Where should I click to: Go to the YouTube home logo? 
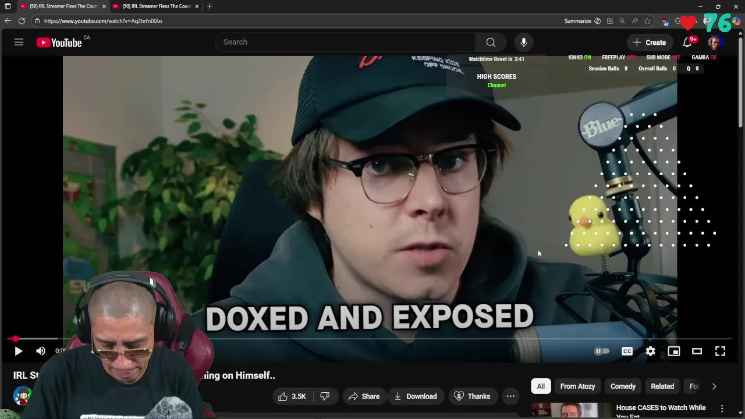coord(59,42)
